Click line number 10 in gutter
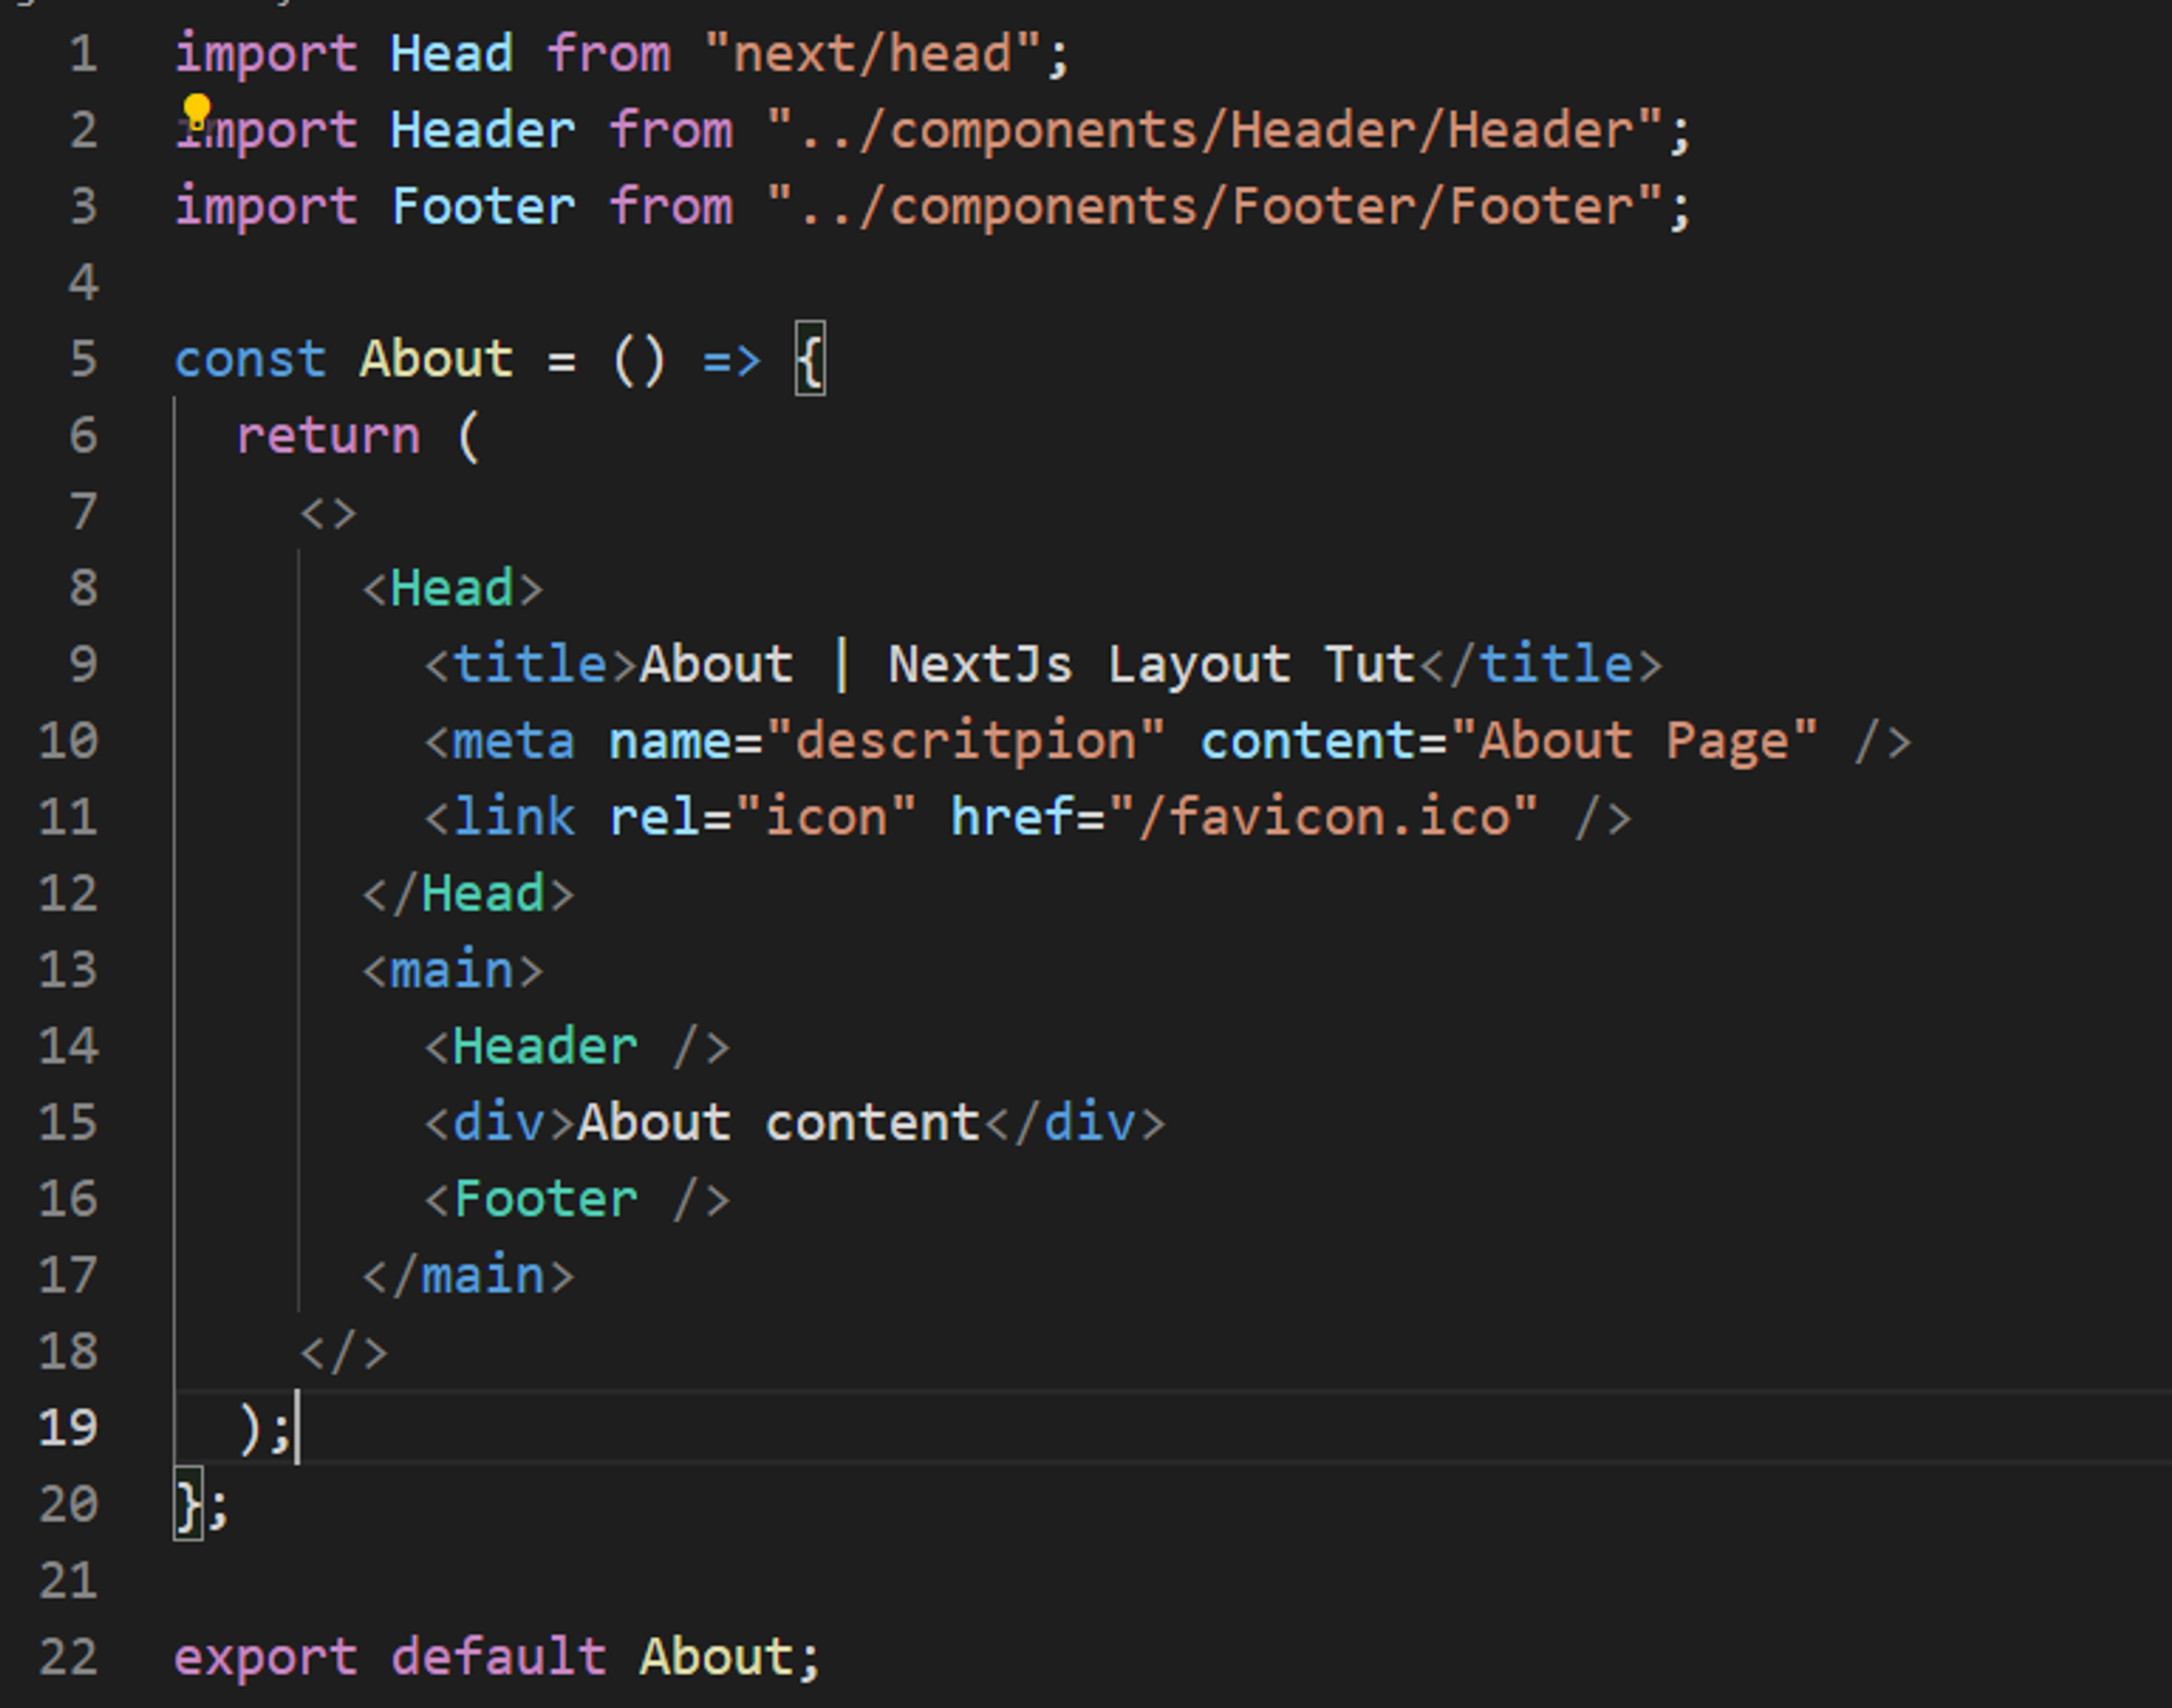This screenshot has height=1708, width=2172. 69,741
